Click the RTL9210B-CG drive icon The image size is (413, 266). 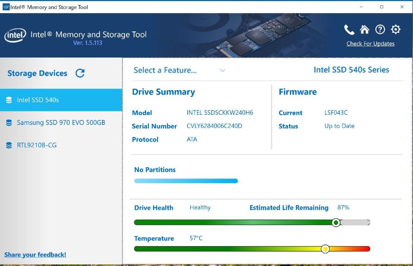click(9, 145)
